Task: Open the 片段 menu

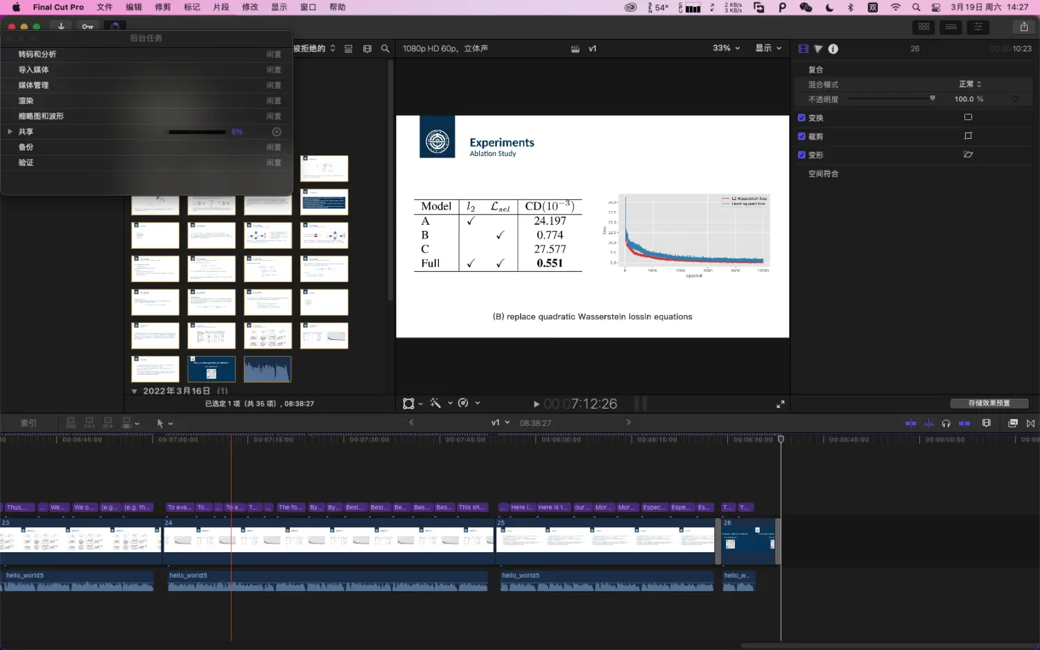Action: [x=221, y=7]
